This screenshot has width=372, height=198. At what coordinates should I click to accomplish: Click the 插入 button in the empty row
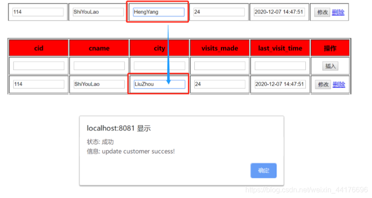click(330, 66)
